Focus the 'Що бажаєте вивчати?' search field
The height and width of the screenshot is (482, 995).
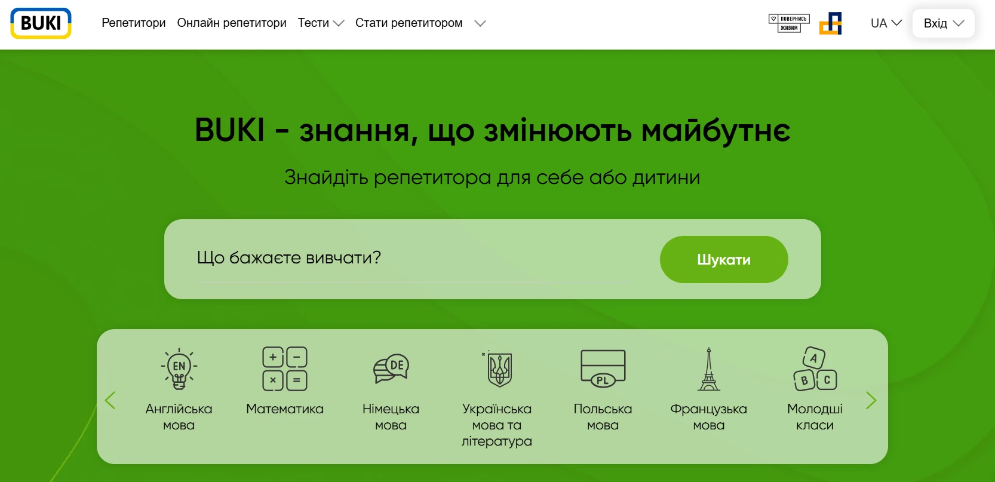[415, 258]
